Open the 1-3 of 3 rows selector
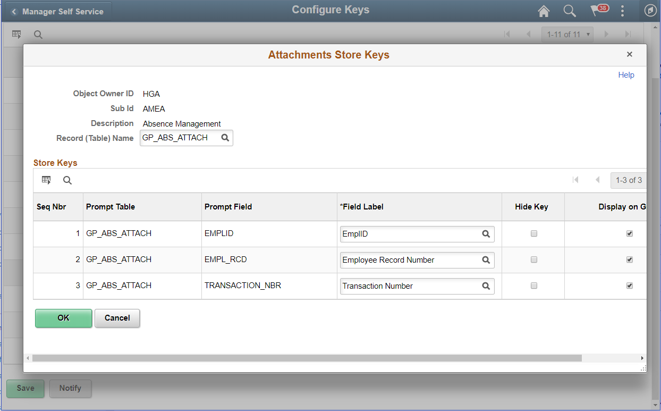 629,180
